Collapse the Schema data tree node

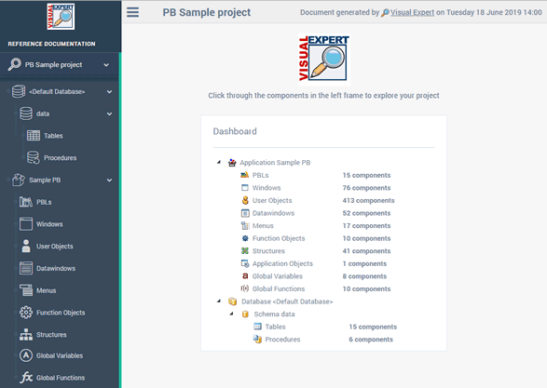pyautogui.click(x=232, y=314)
